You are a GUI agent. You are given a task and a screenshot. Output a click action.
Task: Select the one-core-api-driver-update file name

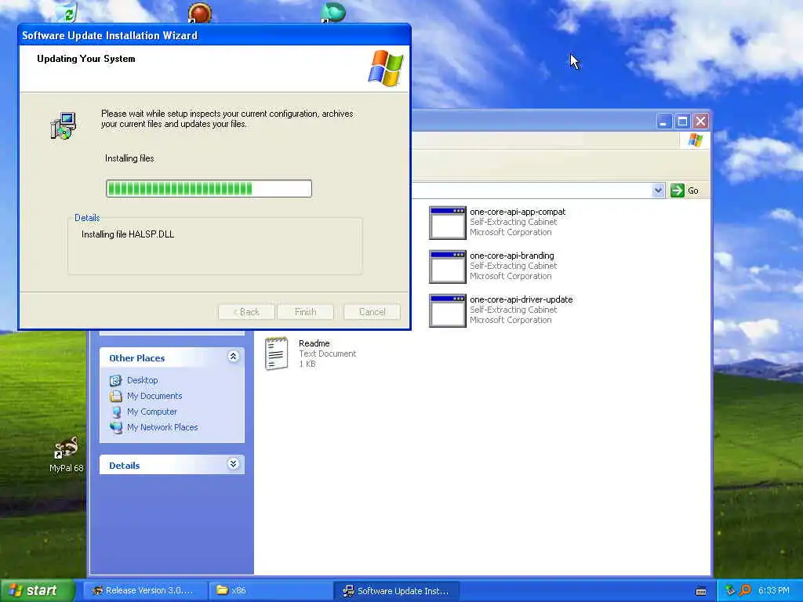pyautogui.click(x=521, y=300)
